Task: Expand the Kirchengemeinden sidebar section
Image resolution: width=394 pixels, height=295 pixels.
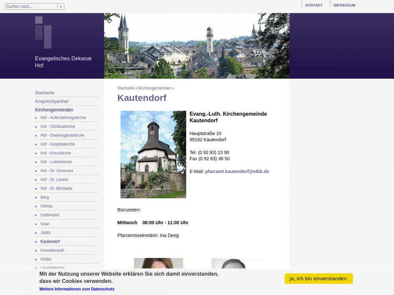Action: coord(54,110)
